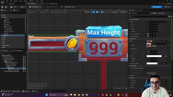Click the Brush image thumbnail

pos(149,45)
